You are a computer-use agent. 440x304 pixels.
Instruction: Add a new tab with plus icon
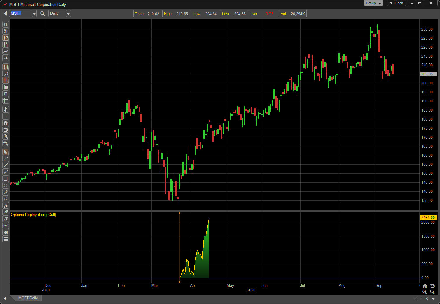pos(5,298)
